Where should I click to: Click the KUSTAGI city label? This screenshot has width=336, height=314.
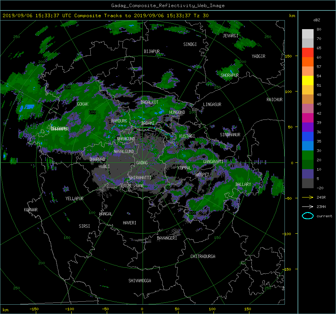pos(187,136)
